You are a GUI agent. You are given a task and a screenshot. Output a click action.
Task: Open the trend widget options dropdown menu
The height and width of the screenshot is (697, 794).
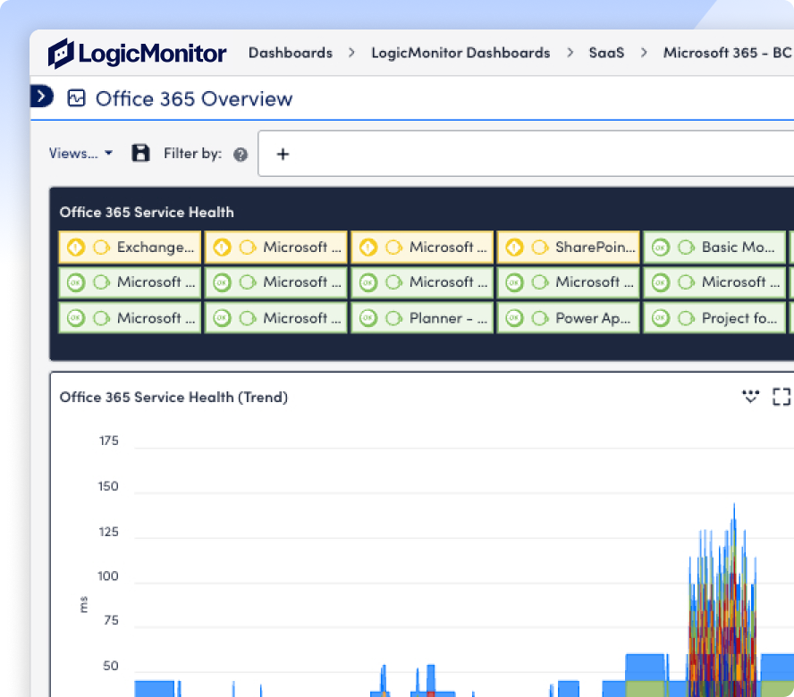click(750, 397)
